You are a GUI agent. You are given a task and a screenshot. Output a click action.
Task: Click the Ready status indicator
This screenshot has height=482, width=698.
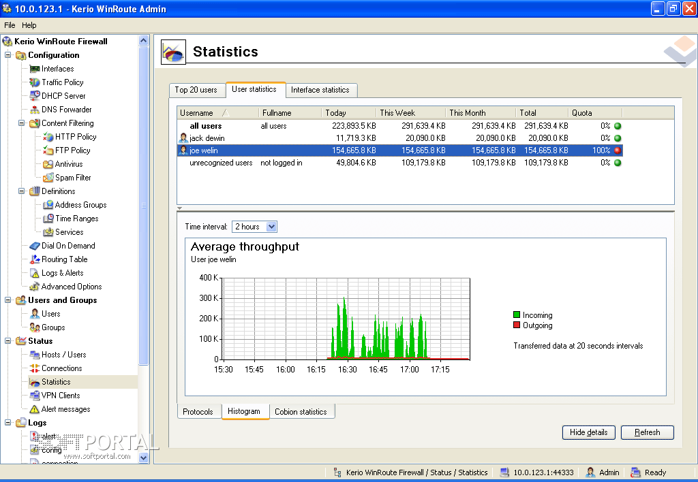(x=648, y=472)
